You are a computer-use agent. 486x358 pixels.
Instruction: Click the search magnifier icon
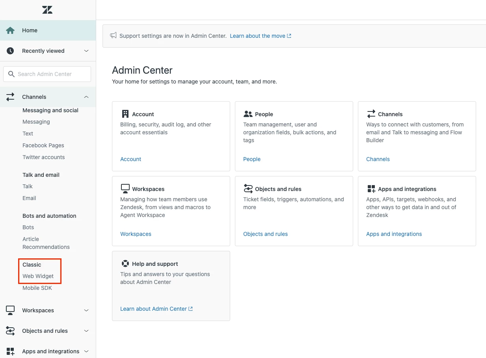click(x=11, y=74)
